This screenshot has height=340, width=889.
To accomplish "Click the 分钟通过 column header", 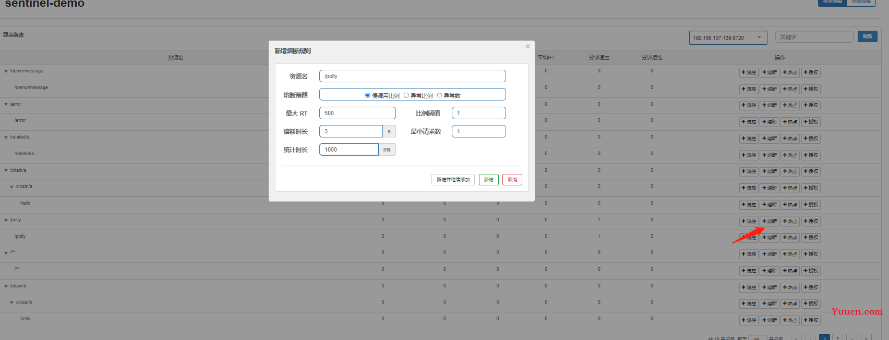I will [599, 58].
